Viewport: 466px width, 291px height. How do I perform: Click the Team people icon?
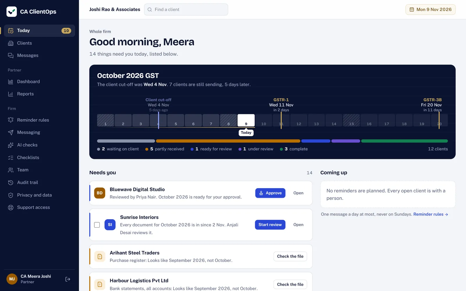pyautogui.click(x=11, y=170)
